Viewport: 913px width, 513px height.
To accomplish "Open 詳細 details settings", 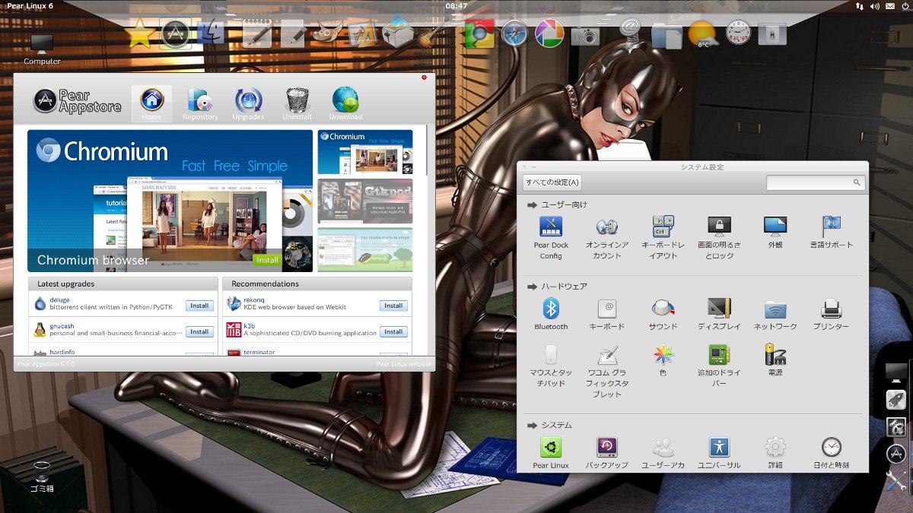I will [x=775, y=453].
